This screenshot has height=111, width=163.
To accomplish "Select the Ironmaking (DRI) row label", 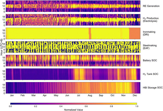I will click(x=149, y=33).
